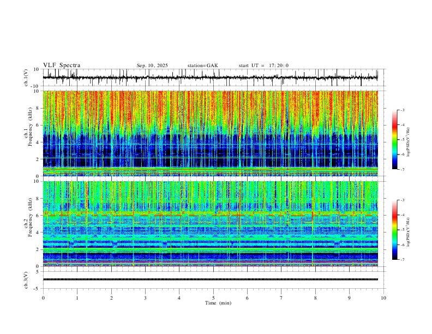Select the date text "Sep. 10, 2025"

152,65
